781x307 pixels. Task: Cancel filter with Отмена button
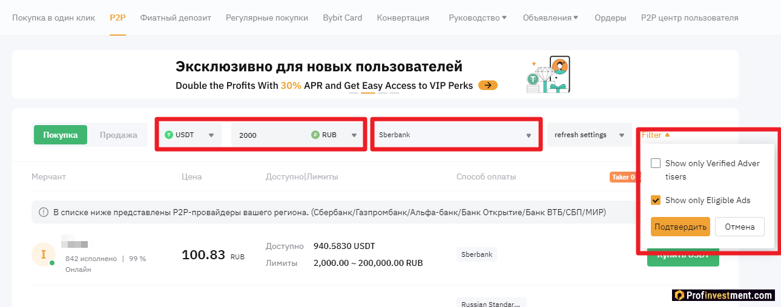[x=740, y=227]
